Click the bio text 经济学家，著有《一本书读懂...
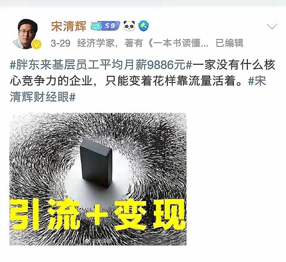The height and width of the screenshot is (262, 286). click(x=143, y=43)
